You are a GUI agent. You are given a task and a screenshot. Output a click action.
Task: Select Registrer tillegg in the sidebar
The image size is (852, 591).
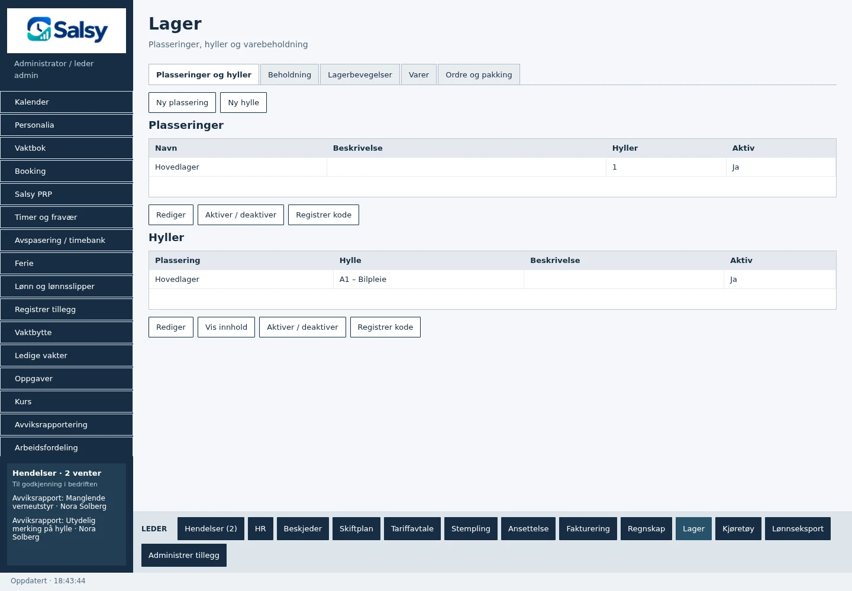66,309
